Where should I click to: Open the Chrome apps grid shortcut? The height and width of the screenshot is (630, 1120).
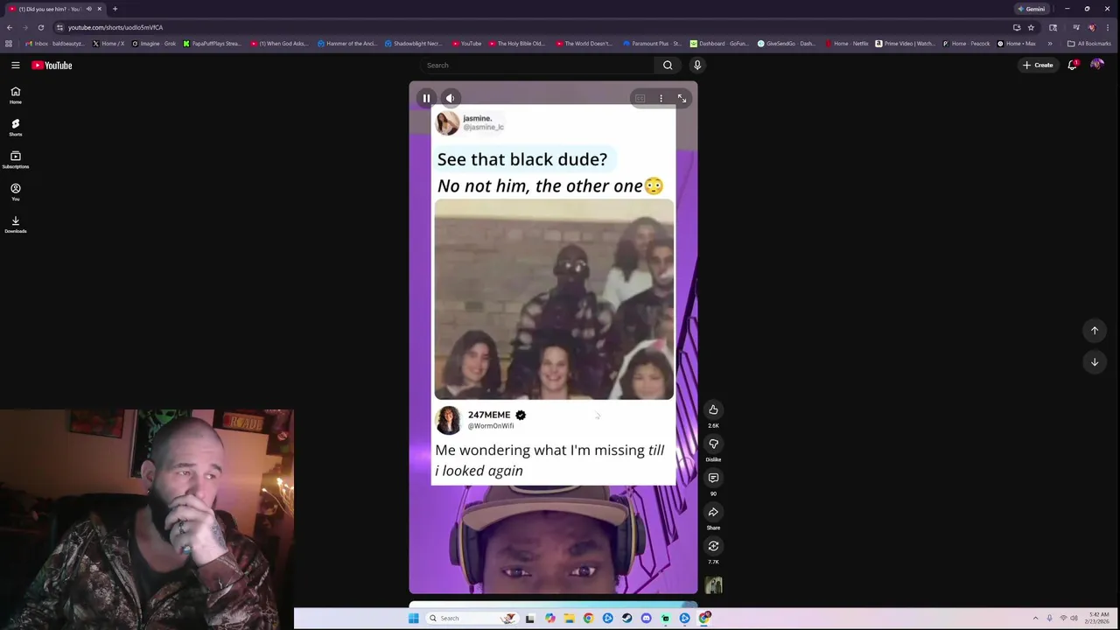click(x=9, y=44)
